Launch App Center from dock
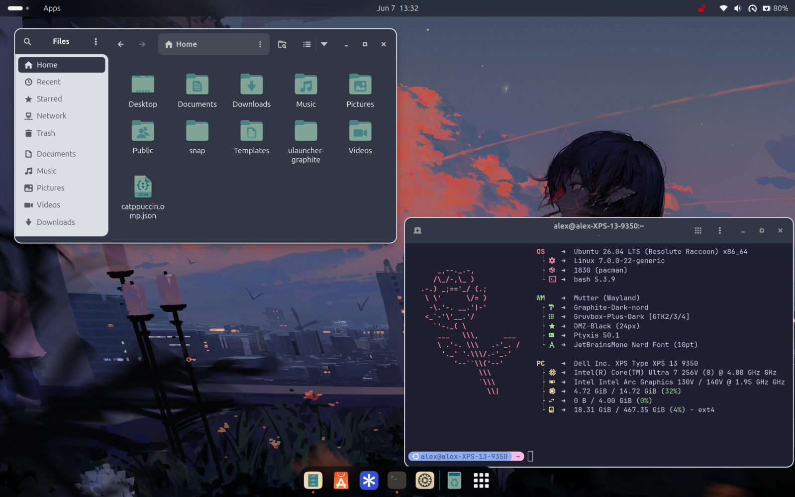The height and width of the screenshot is (497, 795). click(341, 481)
